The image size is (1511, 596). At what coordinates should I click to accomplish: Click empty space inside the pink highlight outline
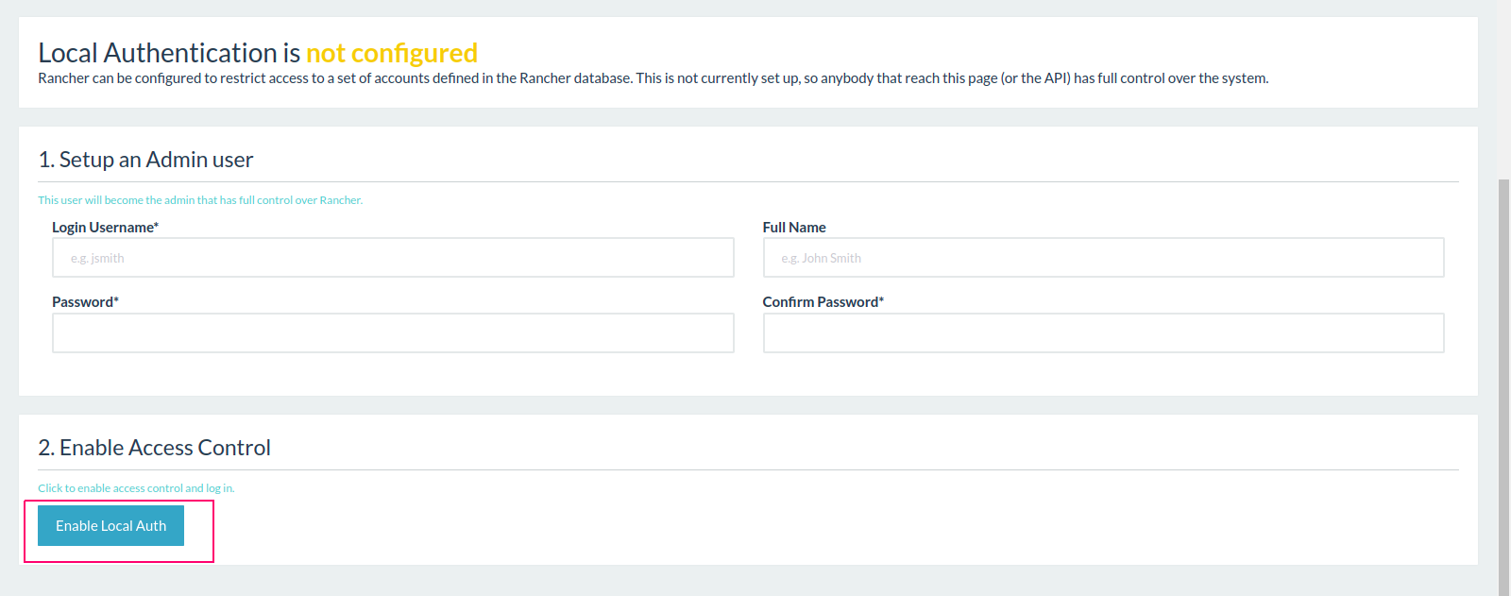pos(199,531)
